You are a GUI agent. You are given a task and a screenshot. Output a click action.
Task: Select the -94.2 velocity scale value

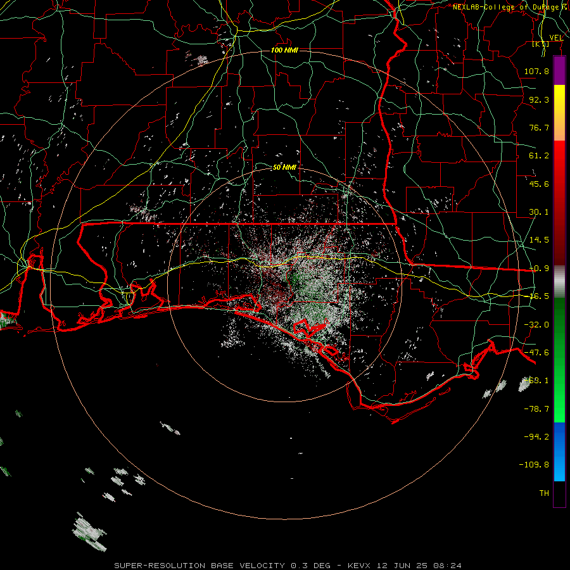click(536, 436)
